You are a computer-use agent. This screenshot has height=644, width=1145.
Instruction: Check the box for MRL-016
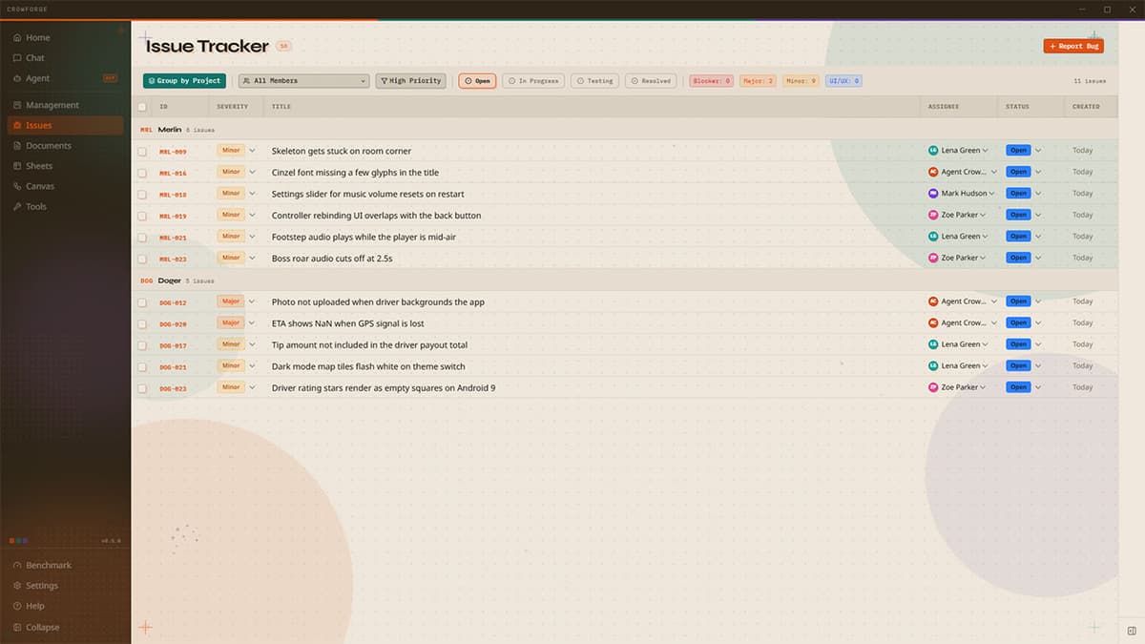coord(142,173)
